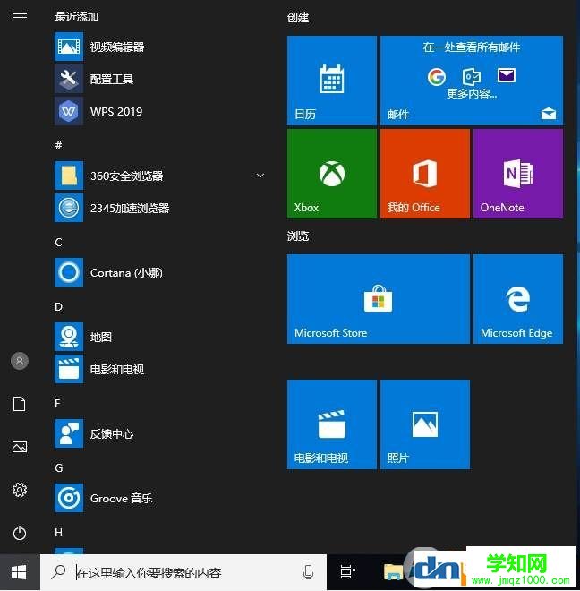Open Pictures from the sidebar icon
Image resolution: width=580 pixels, height=591 pixels.
tap(20, 447)
